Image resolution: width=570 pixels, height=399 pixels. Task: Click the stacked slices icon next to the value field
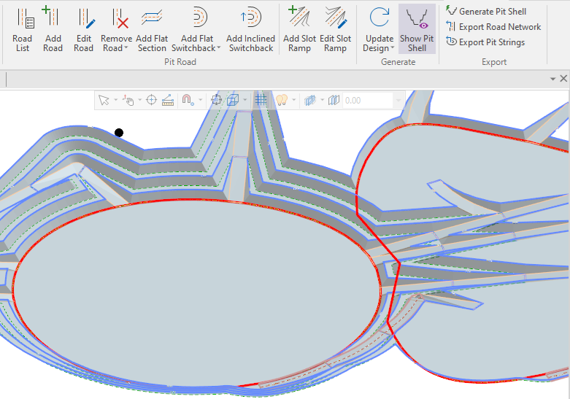point(334,100)
